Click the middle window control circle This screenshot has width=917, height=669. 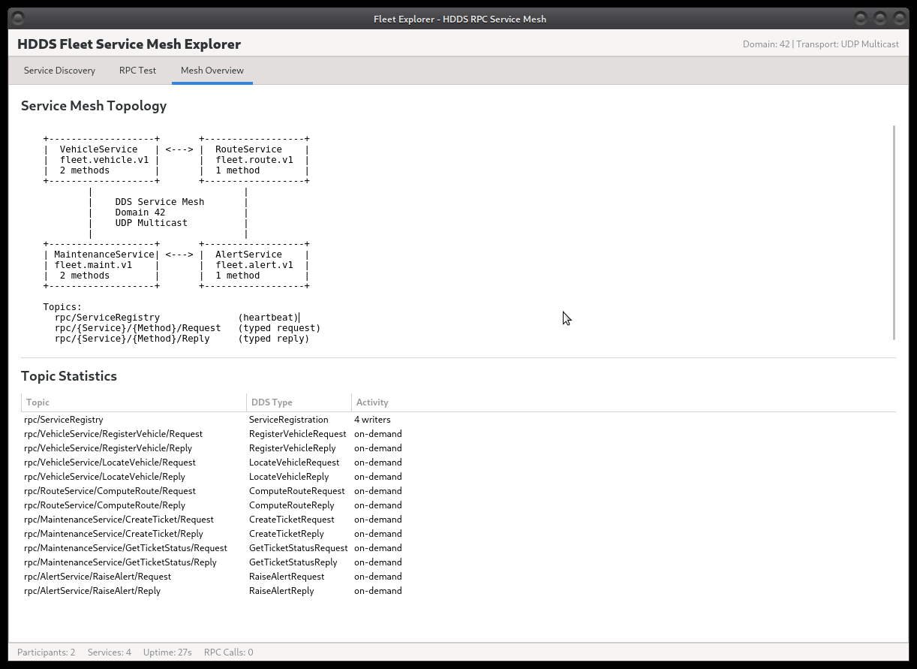point(879,18)
